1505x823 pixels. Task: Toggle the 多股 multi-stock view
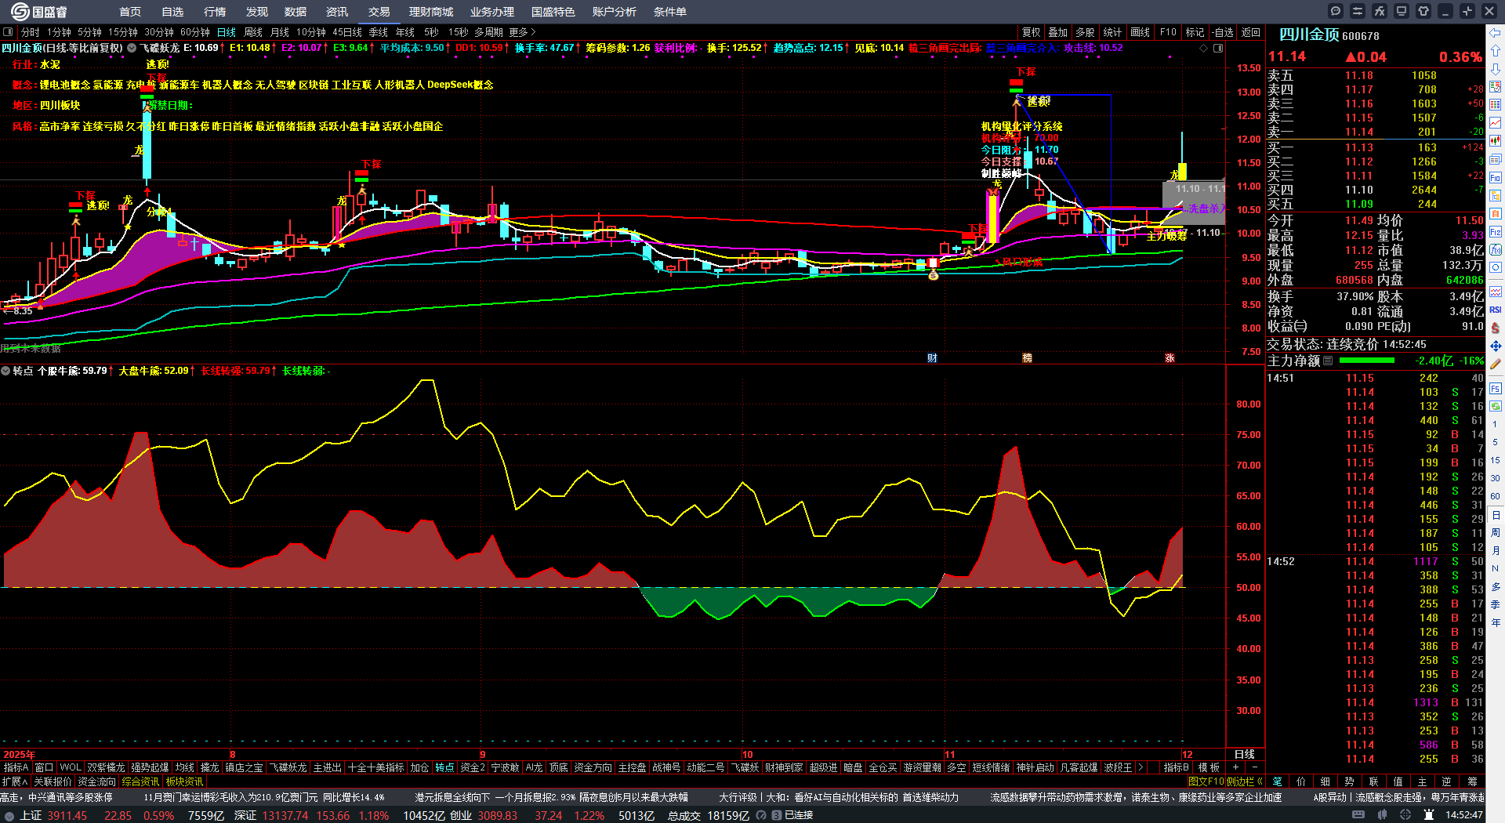tap(1085, 32)
